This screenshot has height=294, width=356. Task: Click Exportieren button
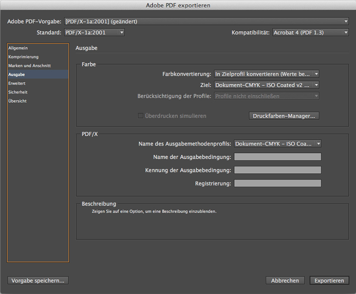click(x=329, y=280)
